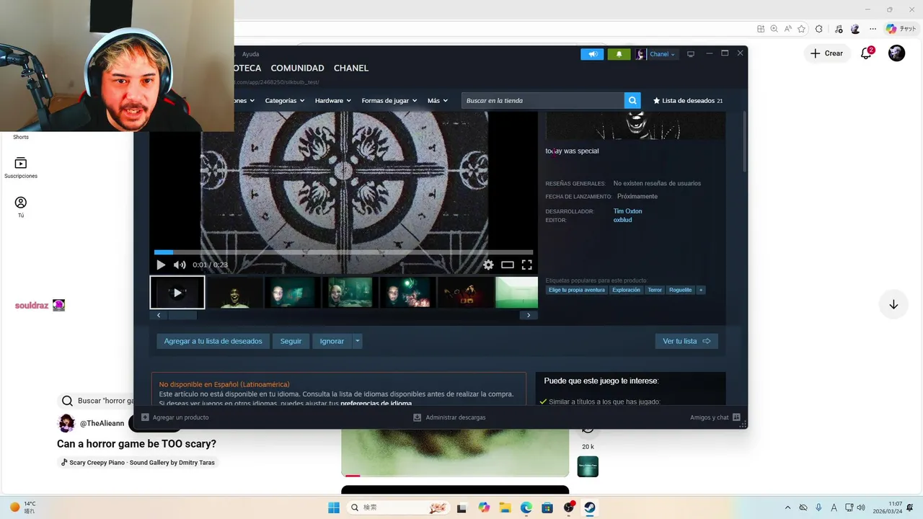The height and width of the screenshot is (519, 923).
Task: Open Lista de deseados wishlist
Action: point(688,101)
